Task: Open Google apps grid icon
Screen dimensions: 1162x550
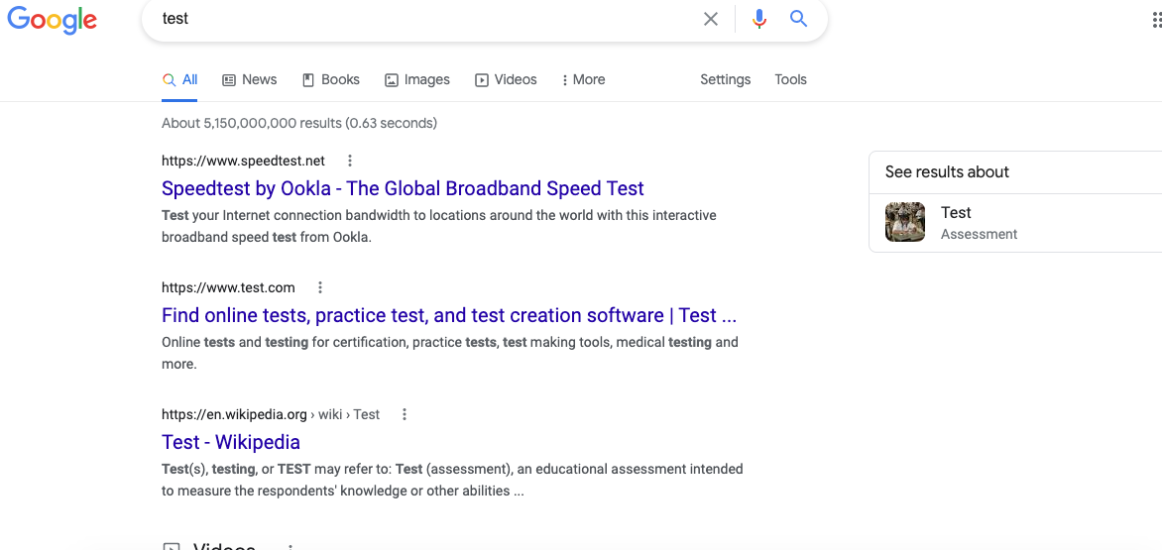Action: click(x=1154, y=20)
